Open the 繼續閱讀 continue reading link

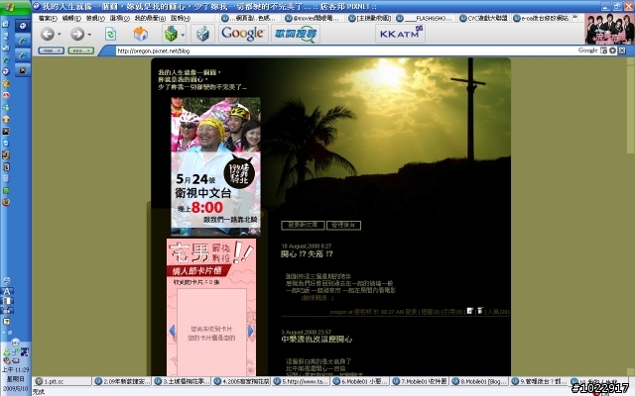(x=317, y=298)
